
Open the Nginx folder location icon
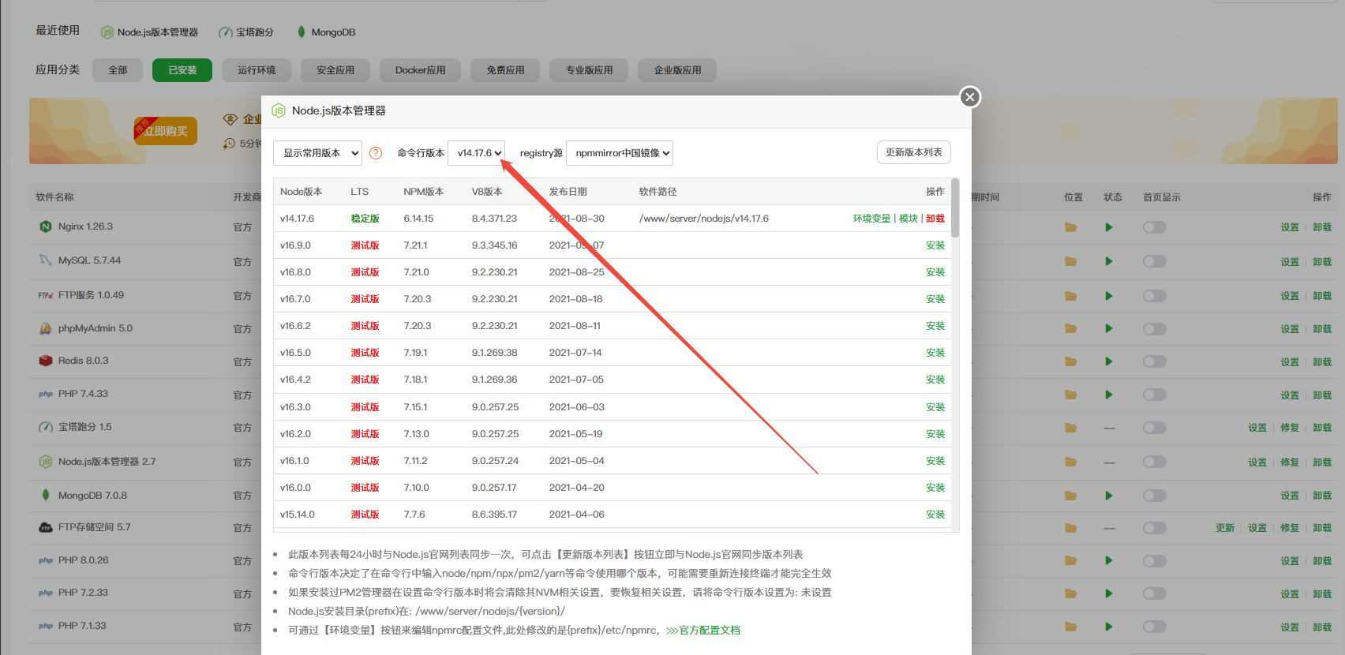(1070, 227)
